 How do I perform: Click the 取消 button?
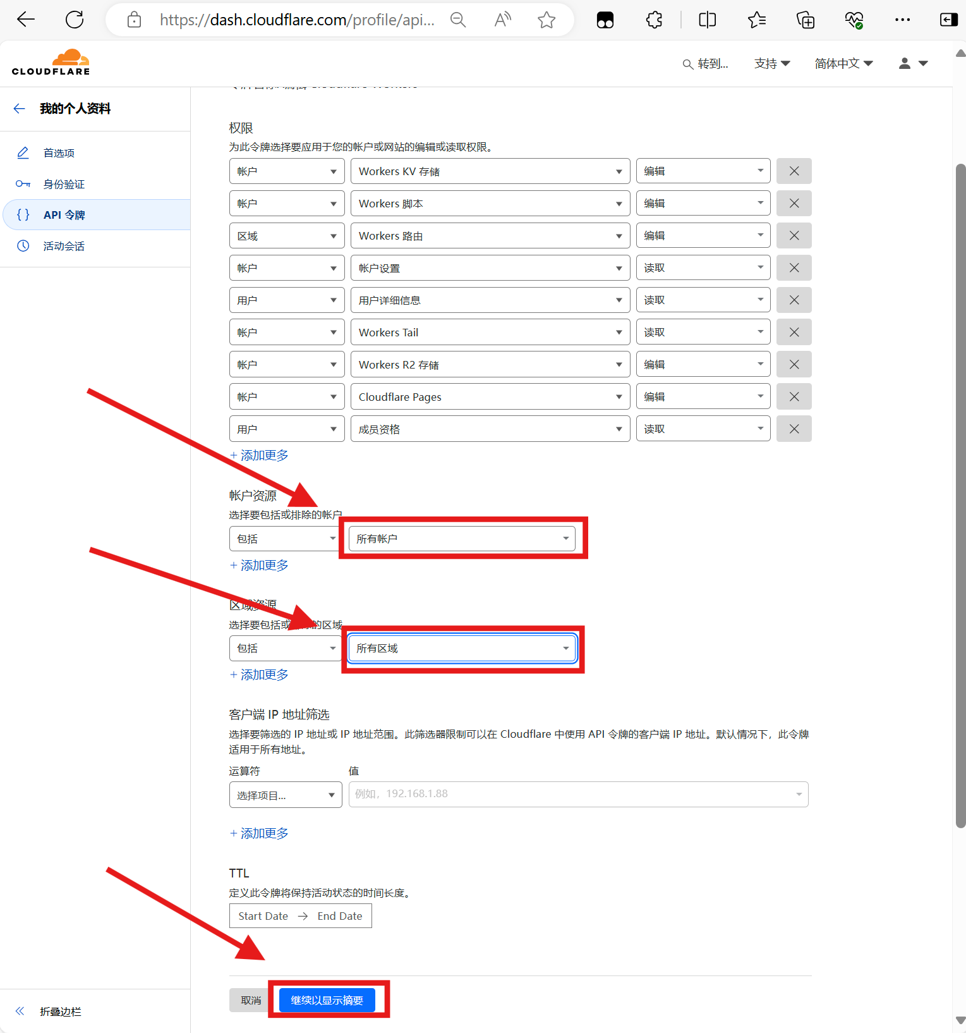click(251, 1000)
